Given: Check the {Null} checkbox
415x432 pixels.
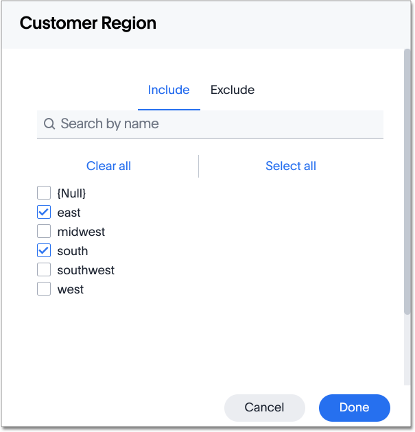Looking at the screenshot, I should [44, 193].
